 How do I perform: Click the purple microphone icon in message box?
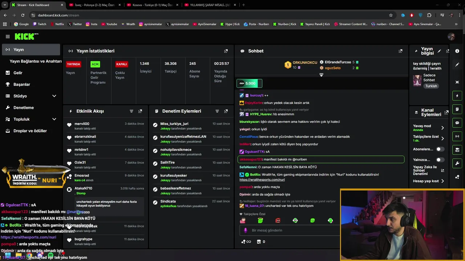click(246, 230)
